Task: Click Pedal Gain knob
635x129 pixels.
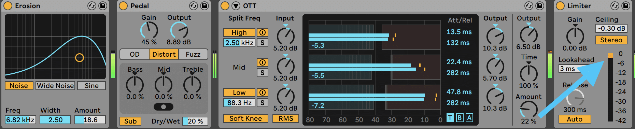Action: pyautogui.click(x=149, y=30)
